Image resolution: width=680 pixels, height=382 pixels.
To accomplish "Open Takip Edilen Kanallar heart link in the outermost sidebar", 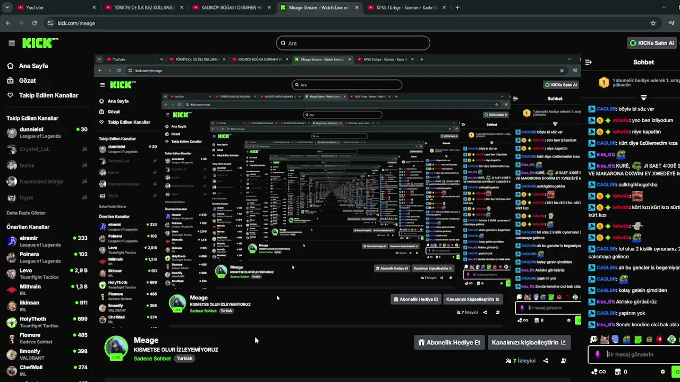I will (x=48, y=95).
